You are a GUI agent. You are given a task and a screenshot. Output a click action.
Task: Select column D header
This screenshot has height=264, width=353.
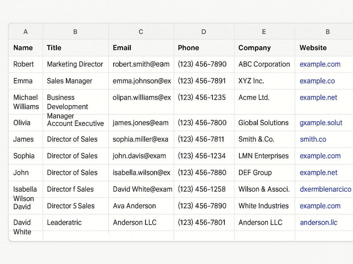[x=204, y=31]
